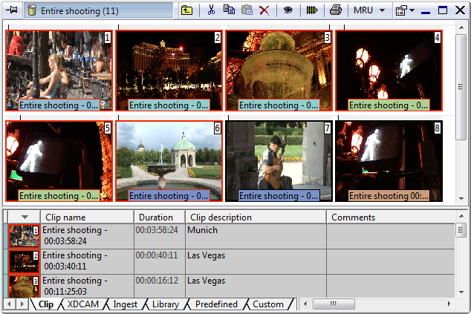Select clip thumbnail 8 of walk signal
471x314 pixels.
point(389,161)
